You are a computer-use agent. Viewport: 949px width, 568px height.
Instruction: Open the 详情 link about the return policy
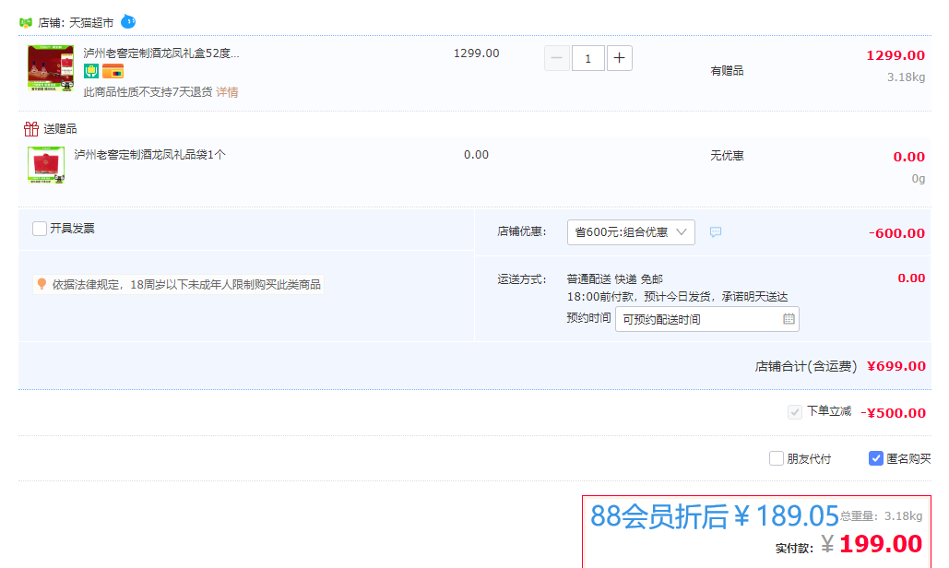(x=227, y=92)
